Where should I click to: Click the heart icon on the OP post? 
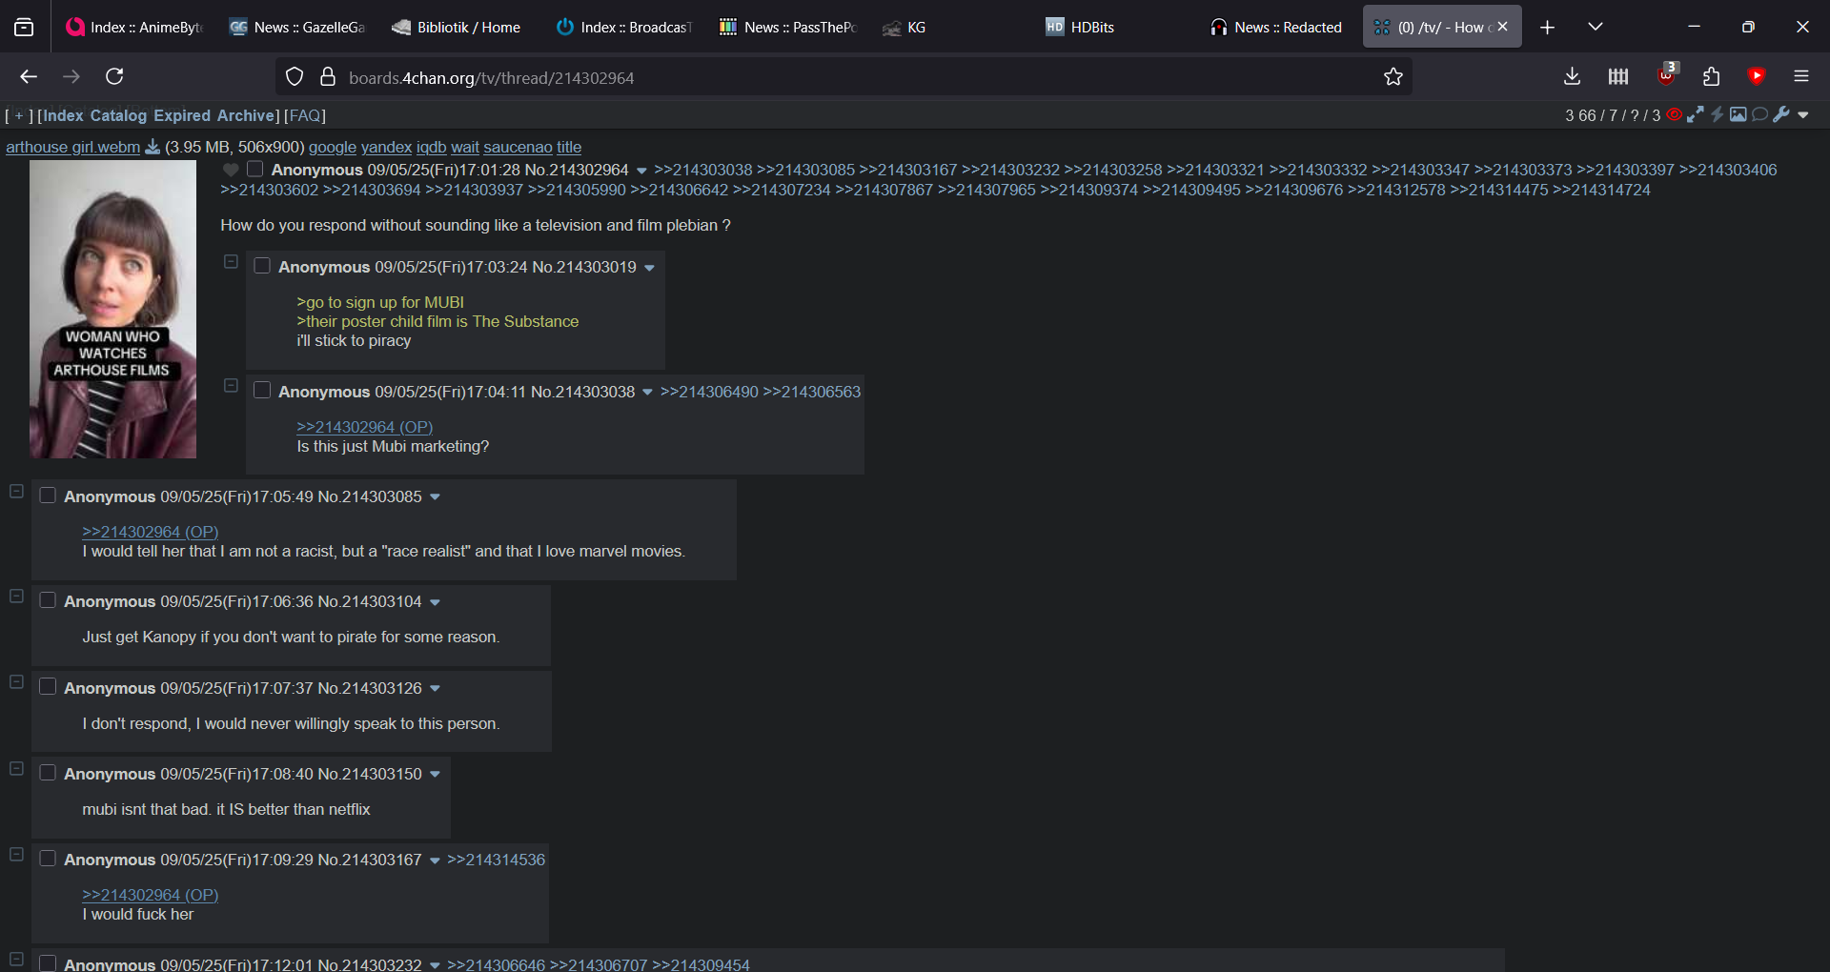(x=231, y=170)
